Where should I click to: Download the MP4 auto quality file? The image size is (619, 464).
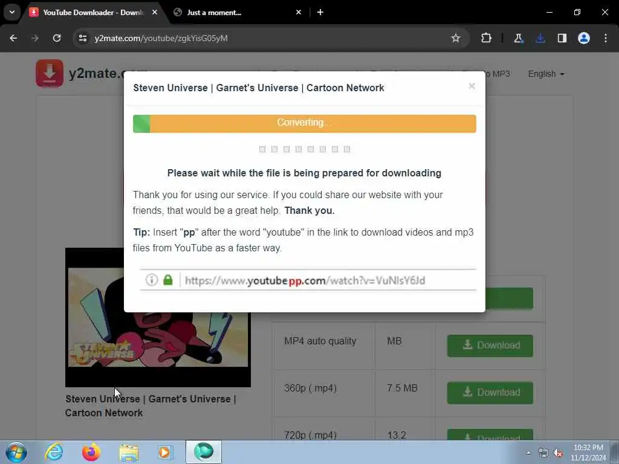[x=490, y=345]
